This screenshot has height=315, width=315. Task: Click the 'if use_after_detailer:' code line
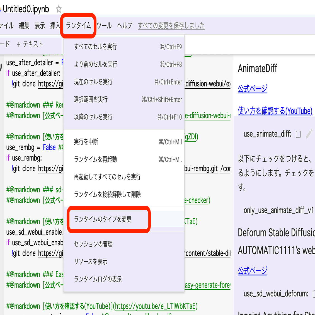click(x=33, y=73)
